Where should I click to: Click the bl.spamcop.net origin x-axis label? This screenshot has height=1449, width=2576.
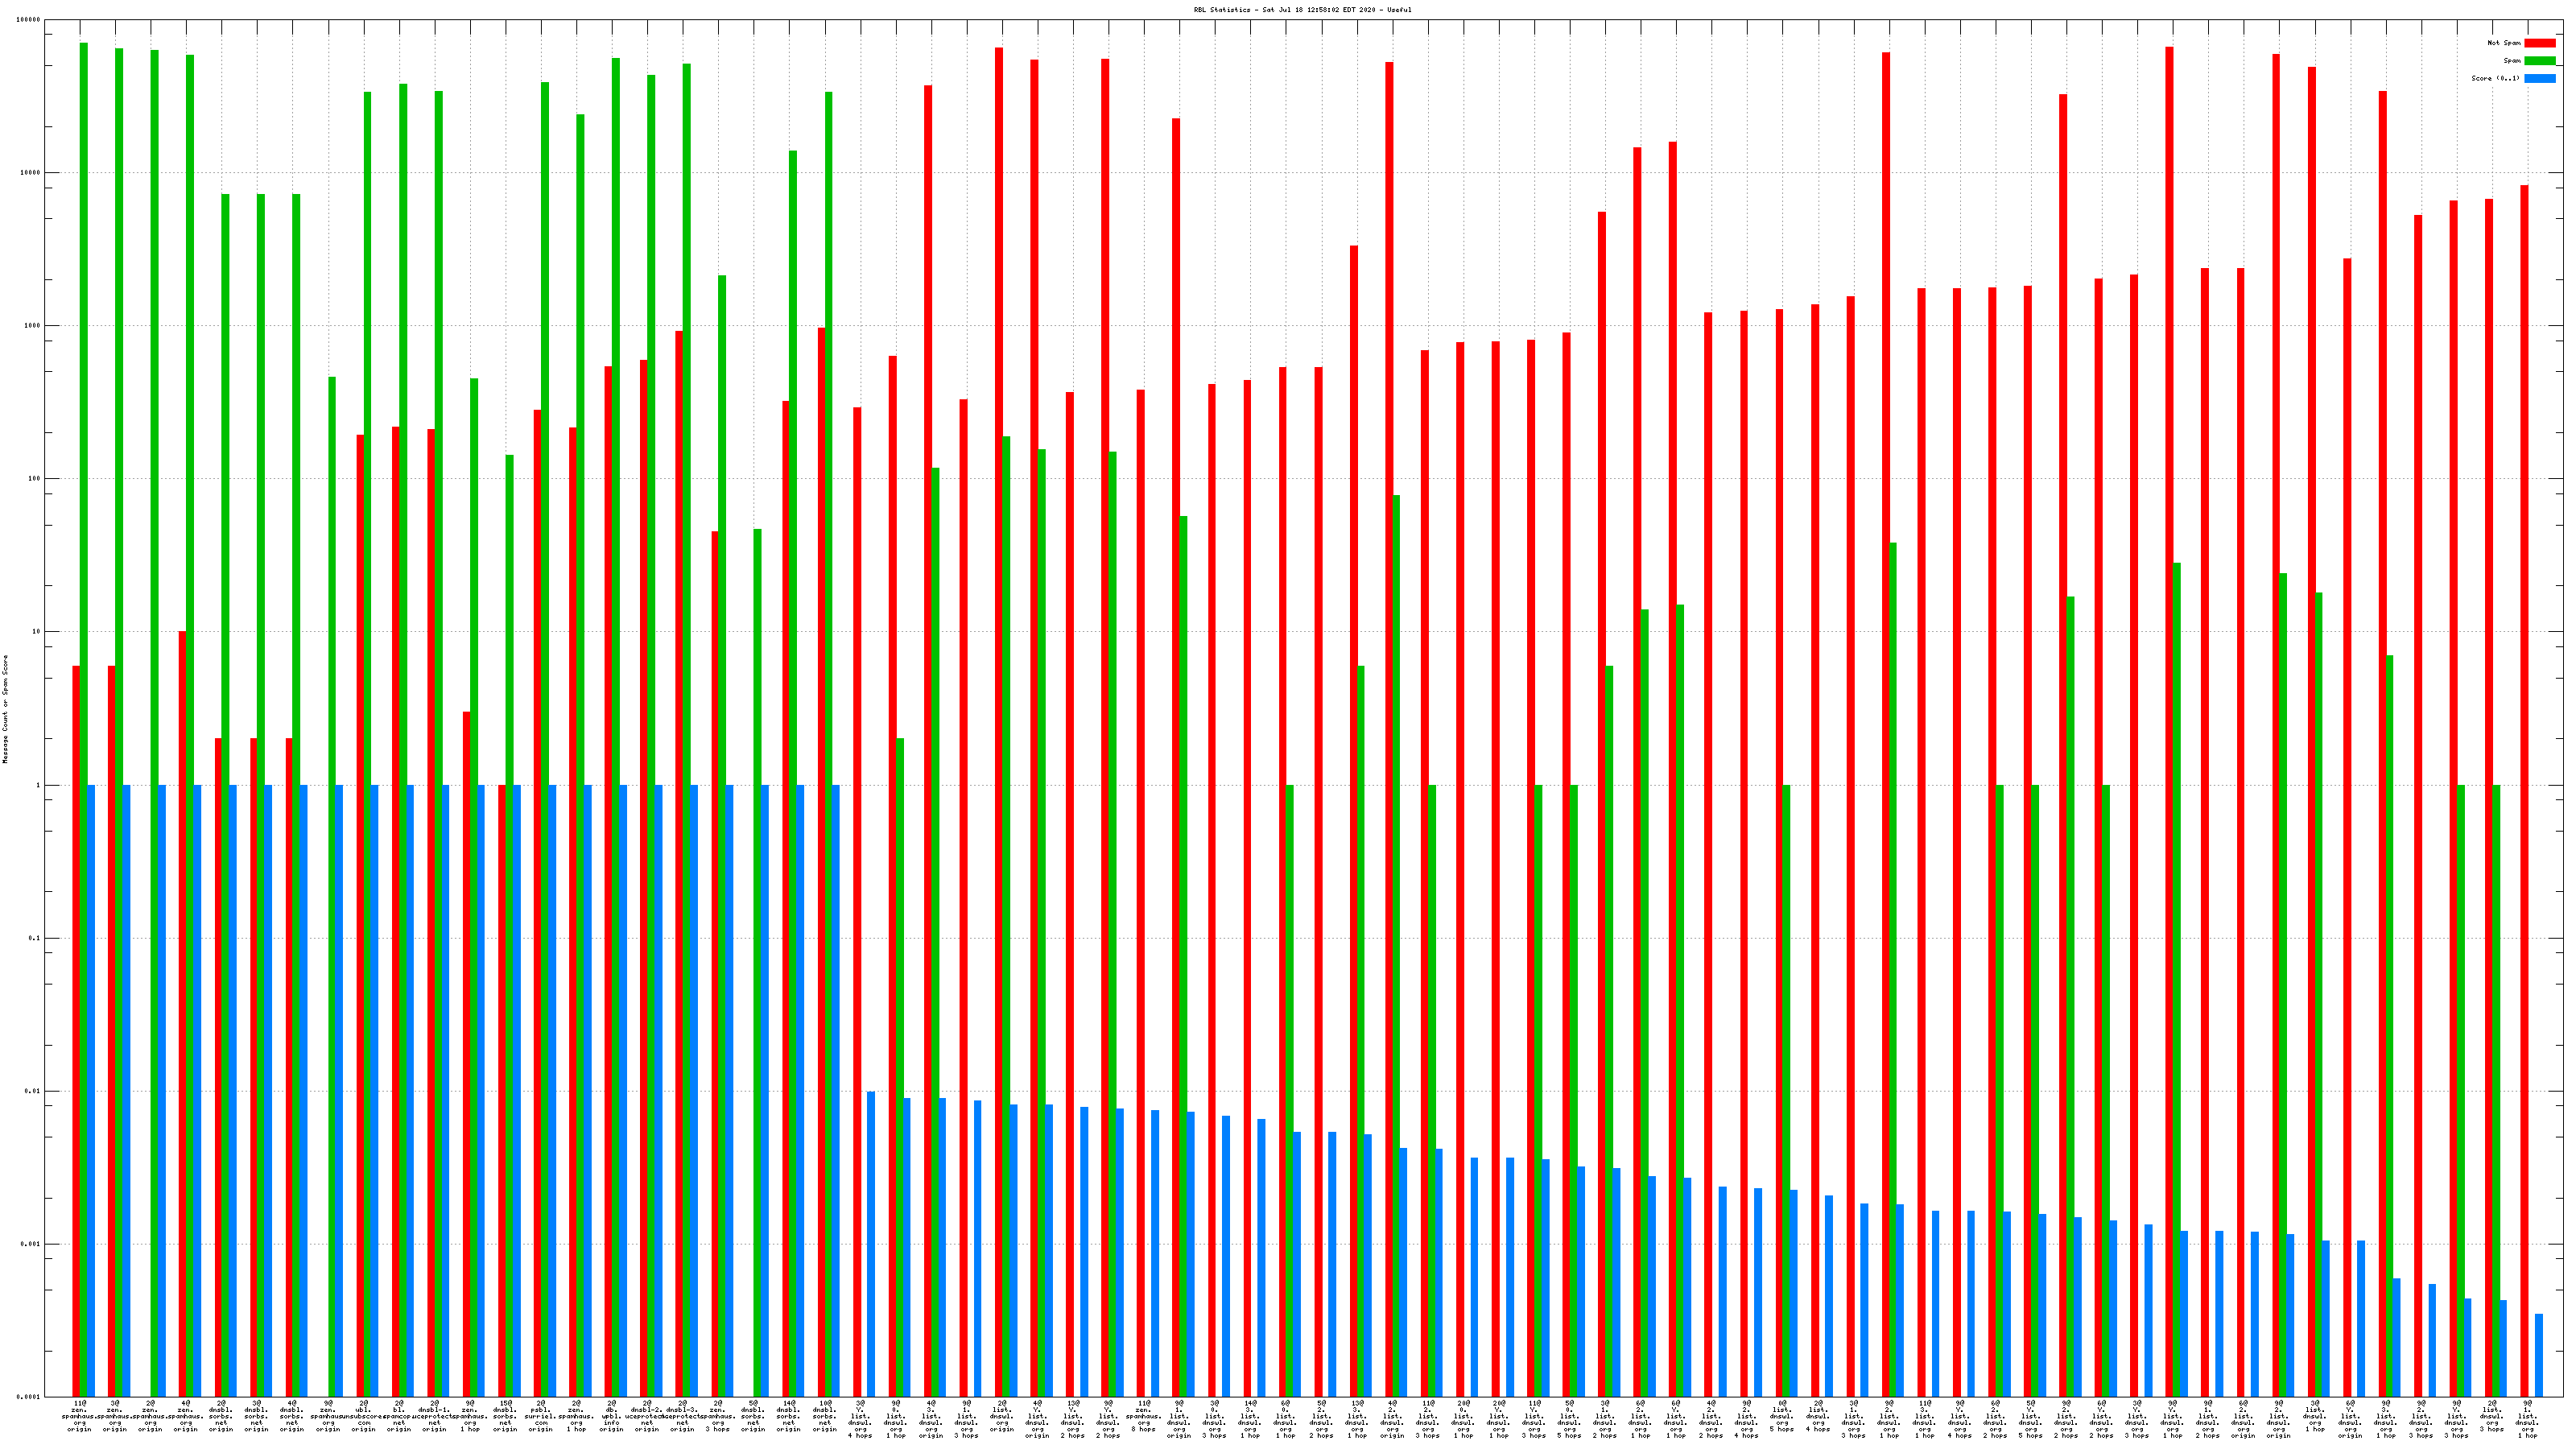[398, 1416]
